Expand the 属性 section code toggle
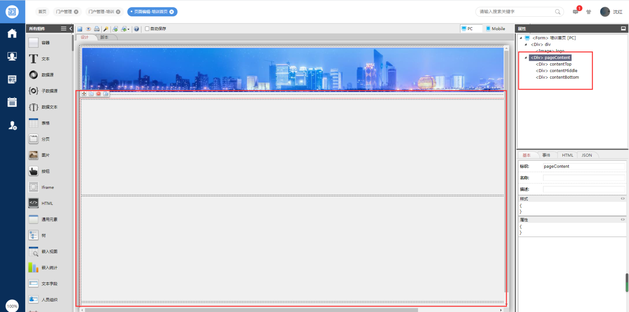 coord(623,219)
